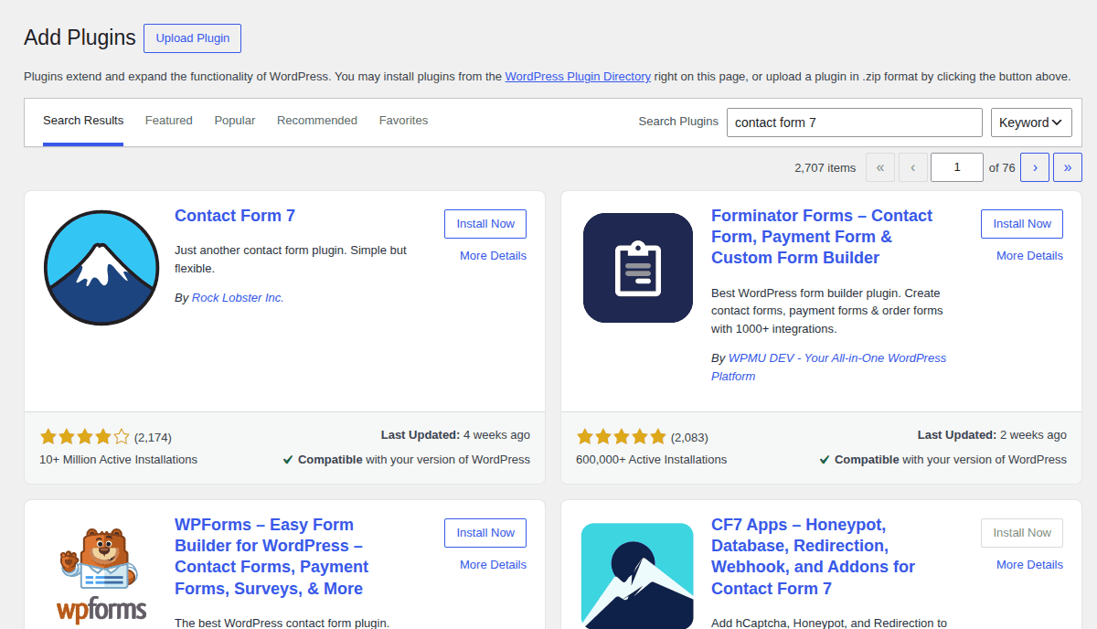Click the current page number field
The width and height of the screenshot is (1097, 629).
(957, 167)
